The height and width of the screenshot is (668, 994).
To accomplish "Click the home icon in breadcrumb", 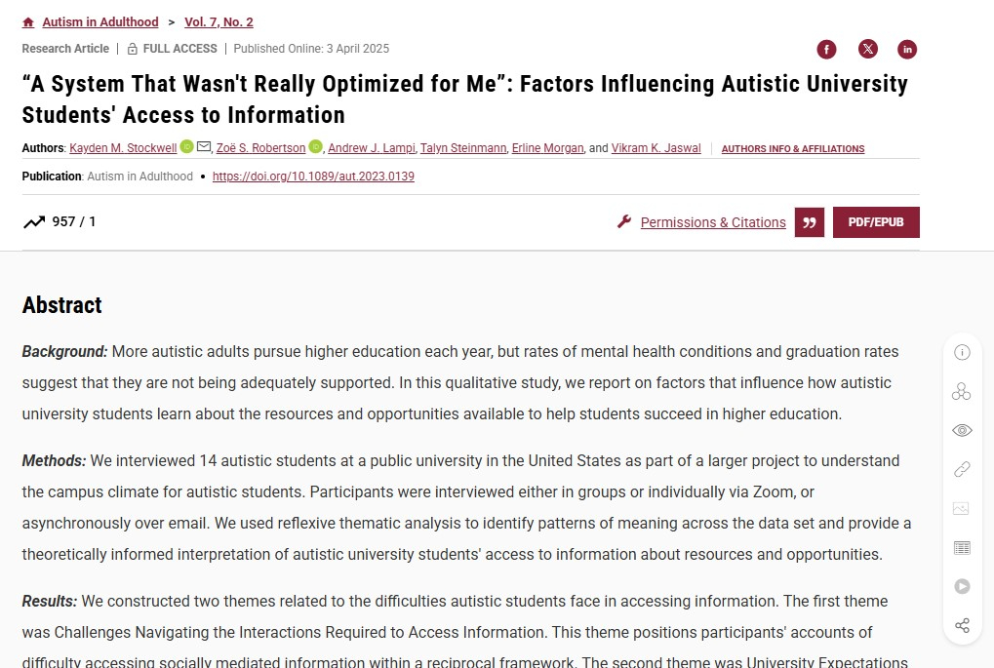I will 28,22.
